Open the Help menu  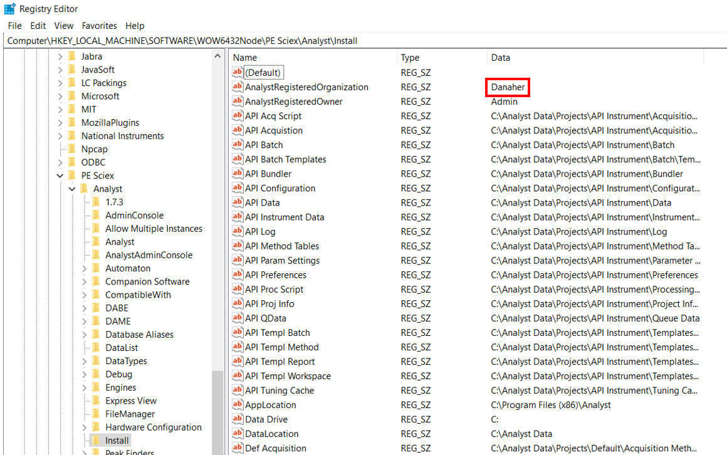click(x=135, y=26)
